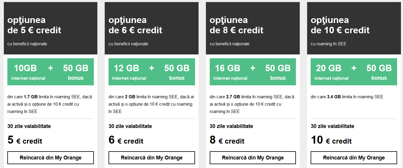403x168 pixels.
Task: Open the 'opțiunea de 10 € credit' card title
Action: click(340, 25)
